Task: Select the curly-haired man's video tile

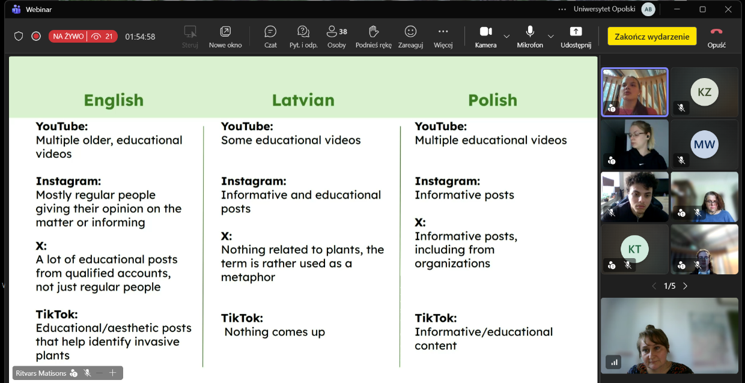Action: pos(635,197)
